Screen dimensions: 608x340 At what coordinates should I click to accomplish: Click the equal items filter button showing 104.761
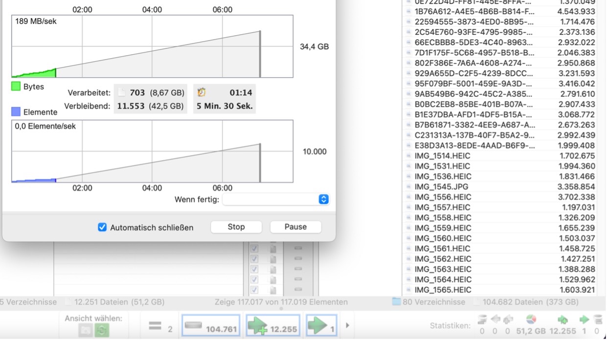[x=211, y=325]
